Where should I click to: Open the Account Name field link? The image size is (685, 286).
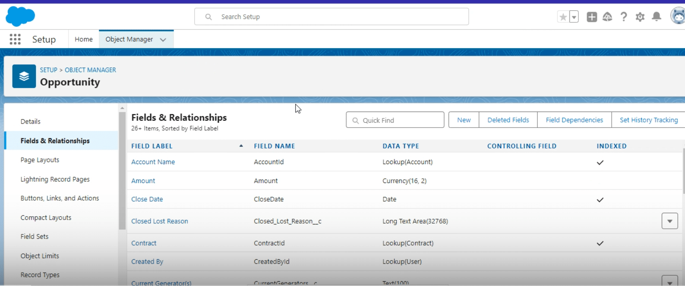[153, 162]
